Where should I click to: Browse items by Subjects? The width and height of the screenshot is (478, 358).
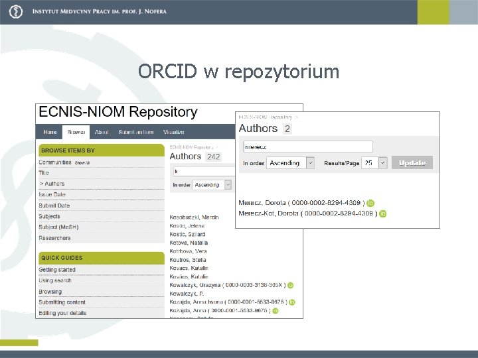click(49, 216)
